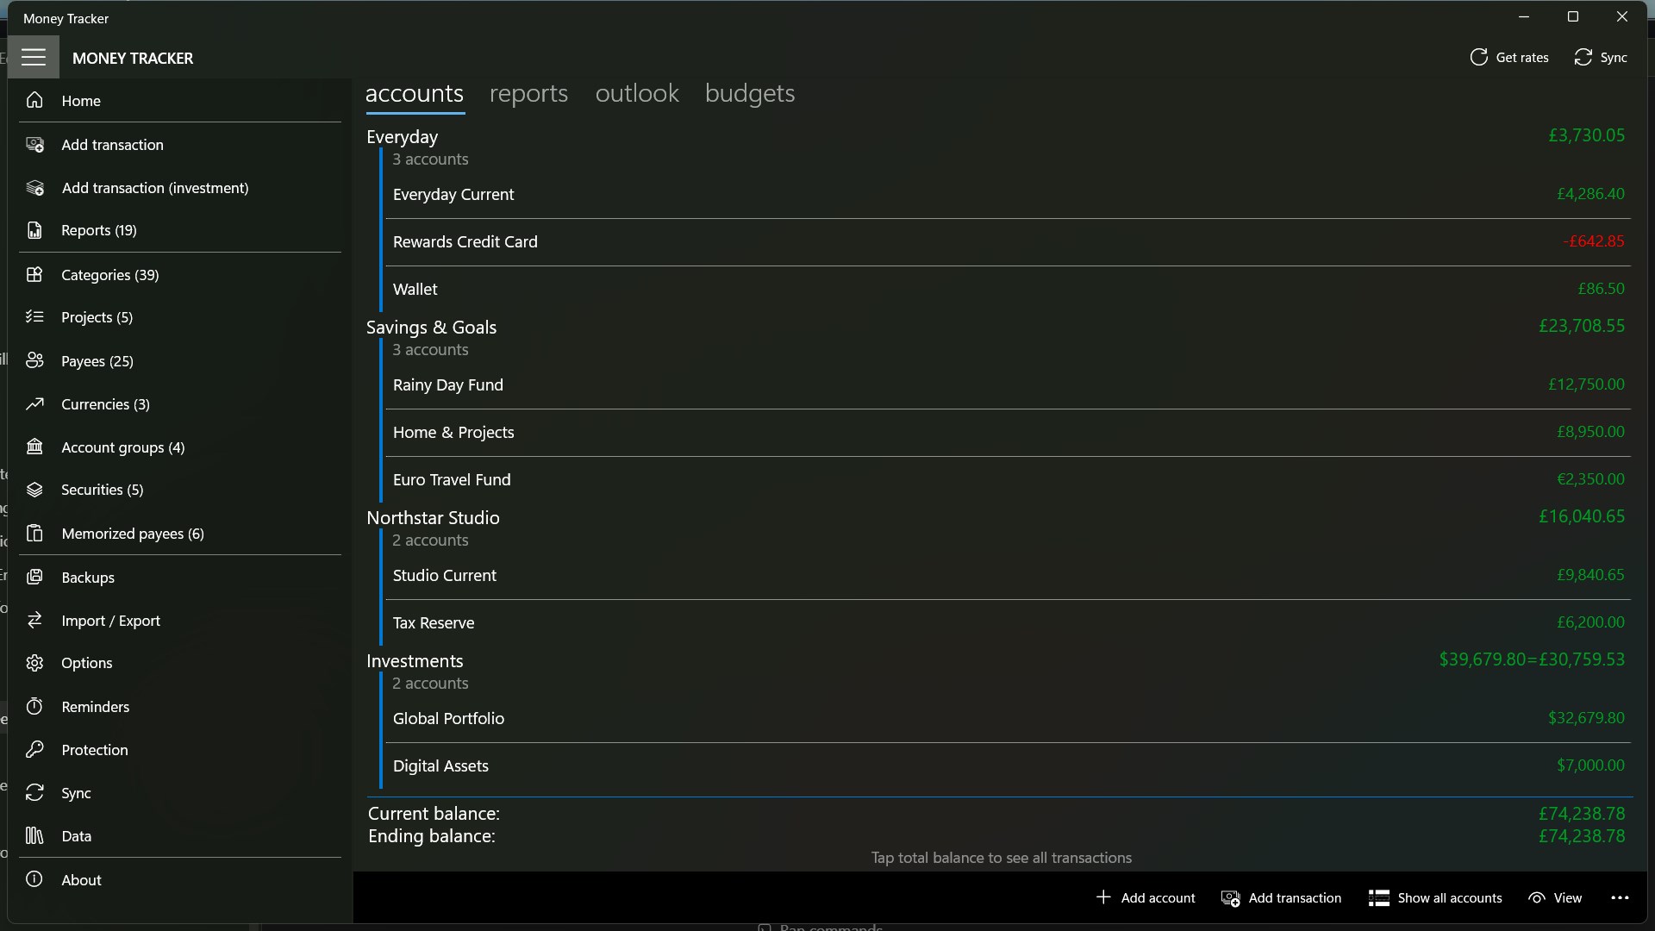Select the accounts tab
Viewport: 1655px width, 931px height.
point(415,93)
